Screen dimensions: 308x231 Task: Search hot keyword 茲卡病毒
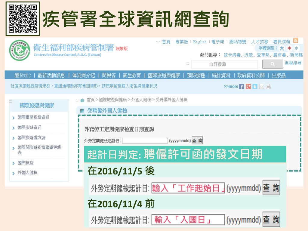[232, 55]
